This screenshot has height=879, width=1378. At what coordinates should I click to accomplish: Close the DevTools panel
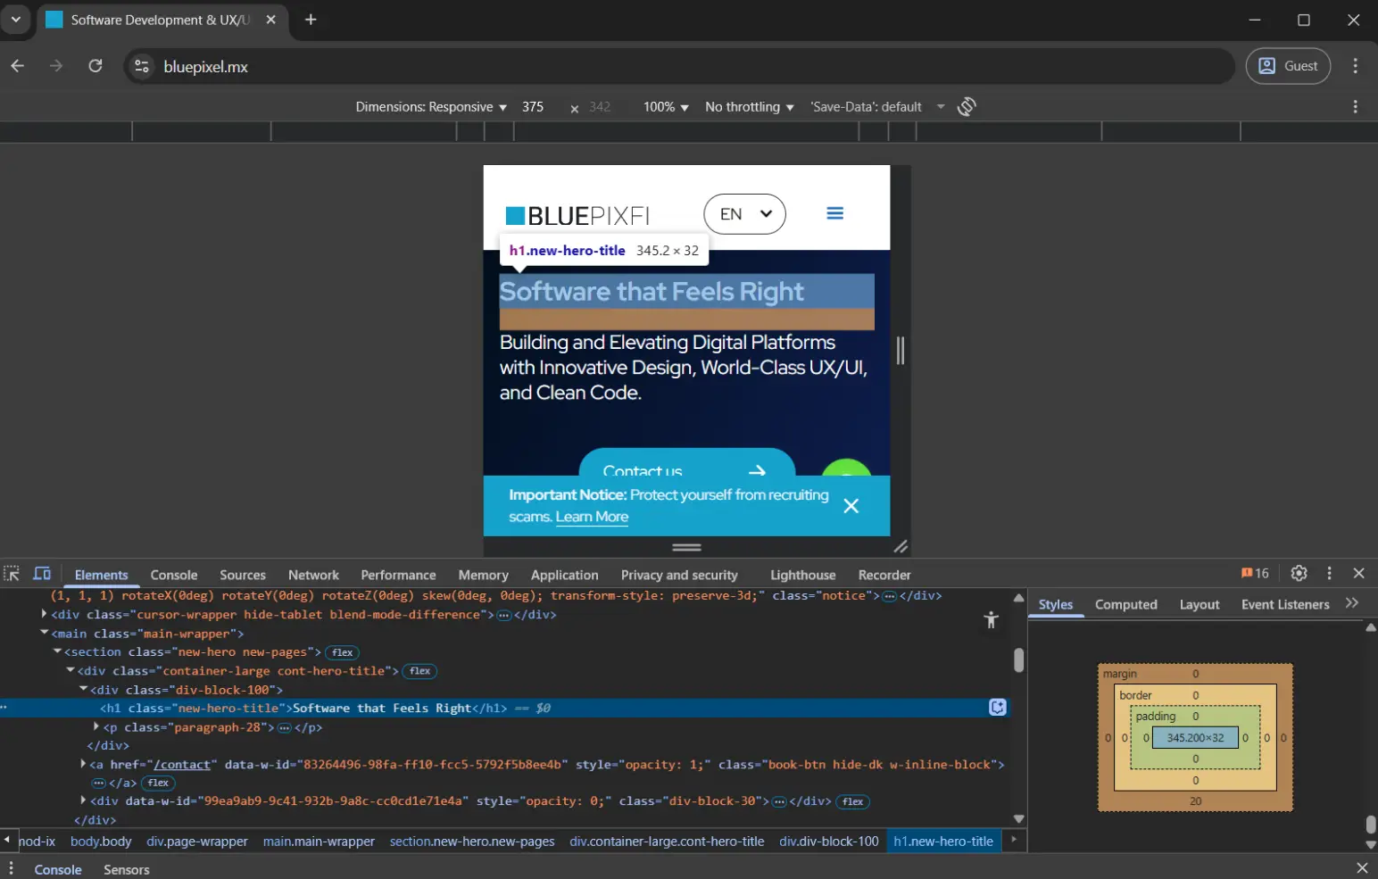click(x=1358, y=574)
